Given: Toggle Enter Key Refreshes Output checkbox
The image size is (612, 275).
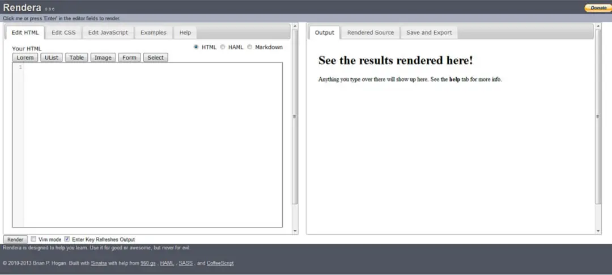Looking at the screenshot, I should pyautogui.click(x=67, y=239).
